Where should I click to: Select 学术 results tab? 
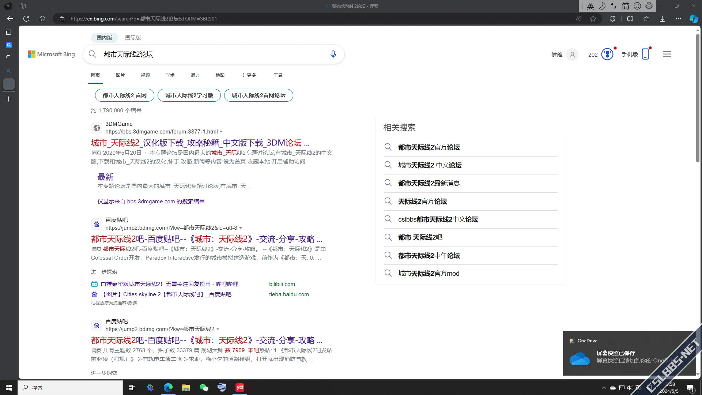(x=170, y=75)
